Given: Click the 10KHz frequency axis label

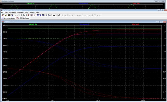Looking at the screenshot, I should 143,100.
